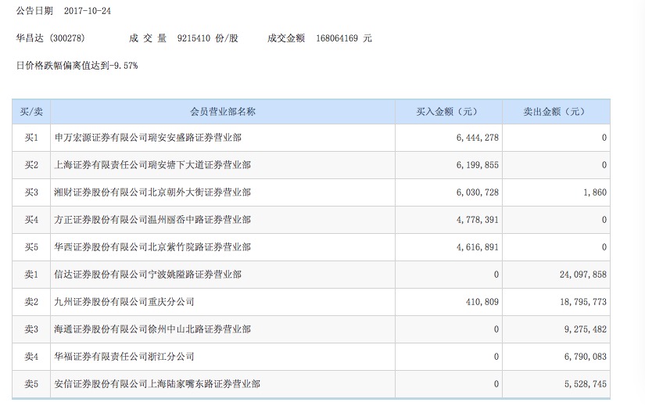Click buy amount 6,030,728

click(477, 192)
